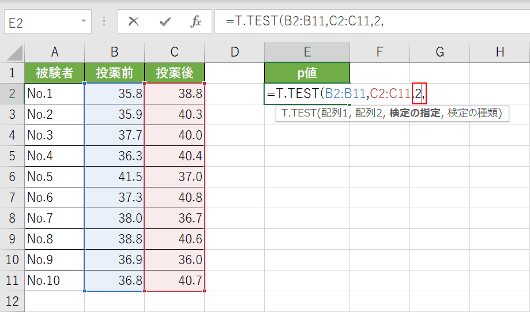This screenshot has height=312, width=530.
Task: Select row 12 header
Action: point(12,301)
